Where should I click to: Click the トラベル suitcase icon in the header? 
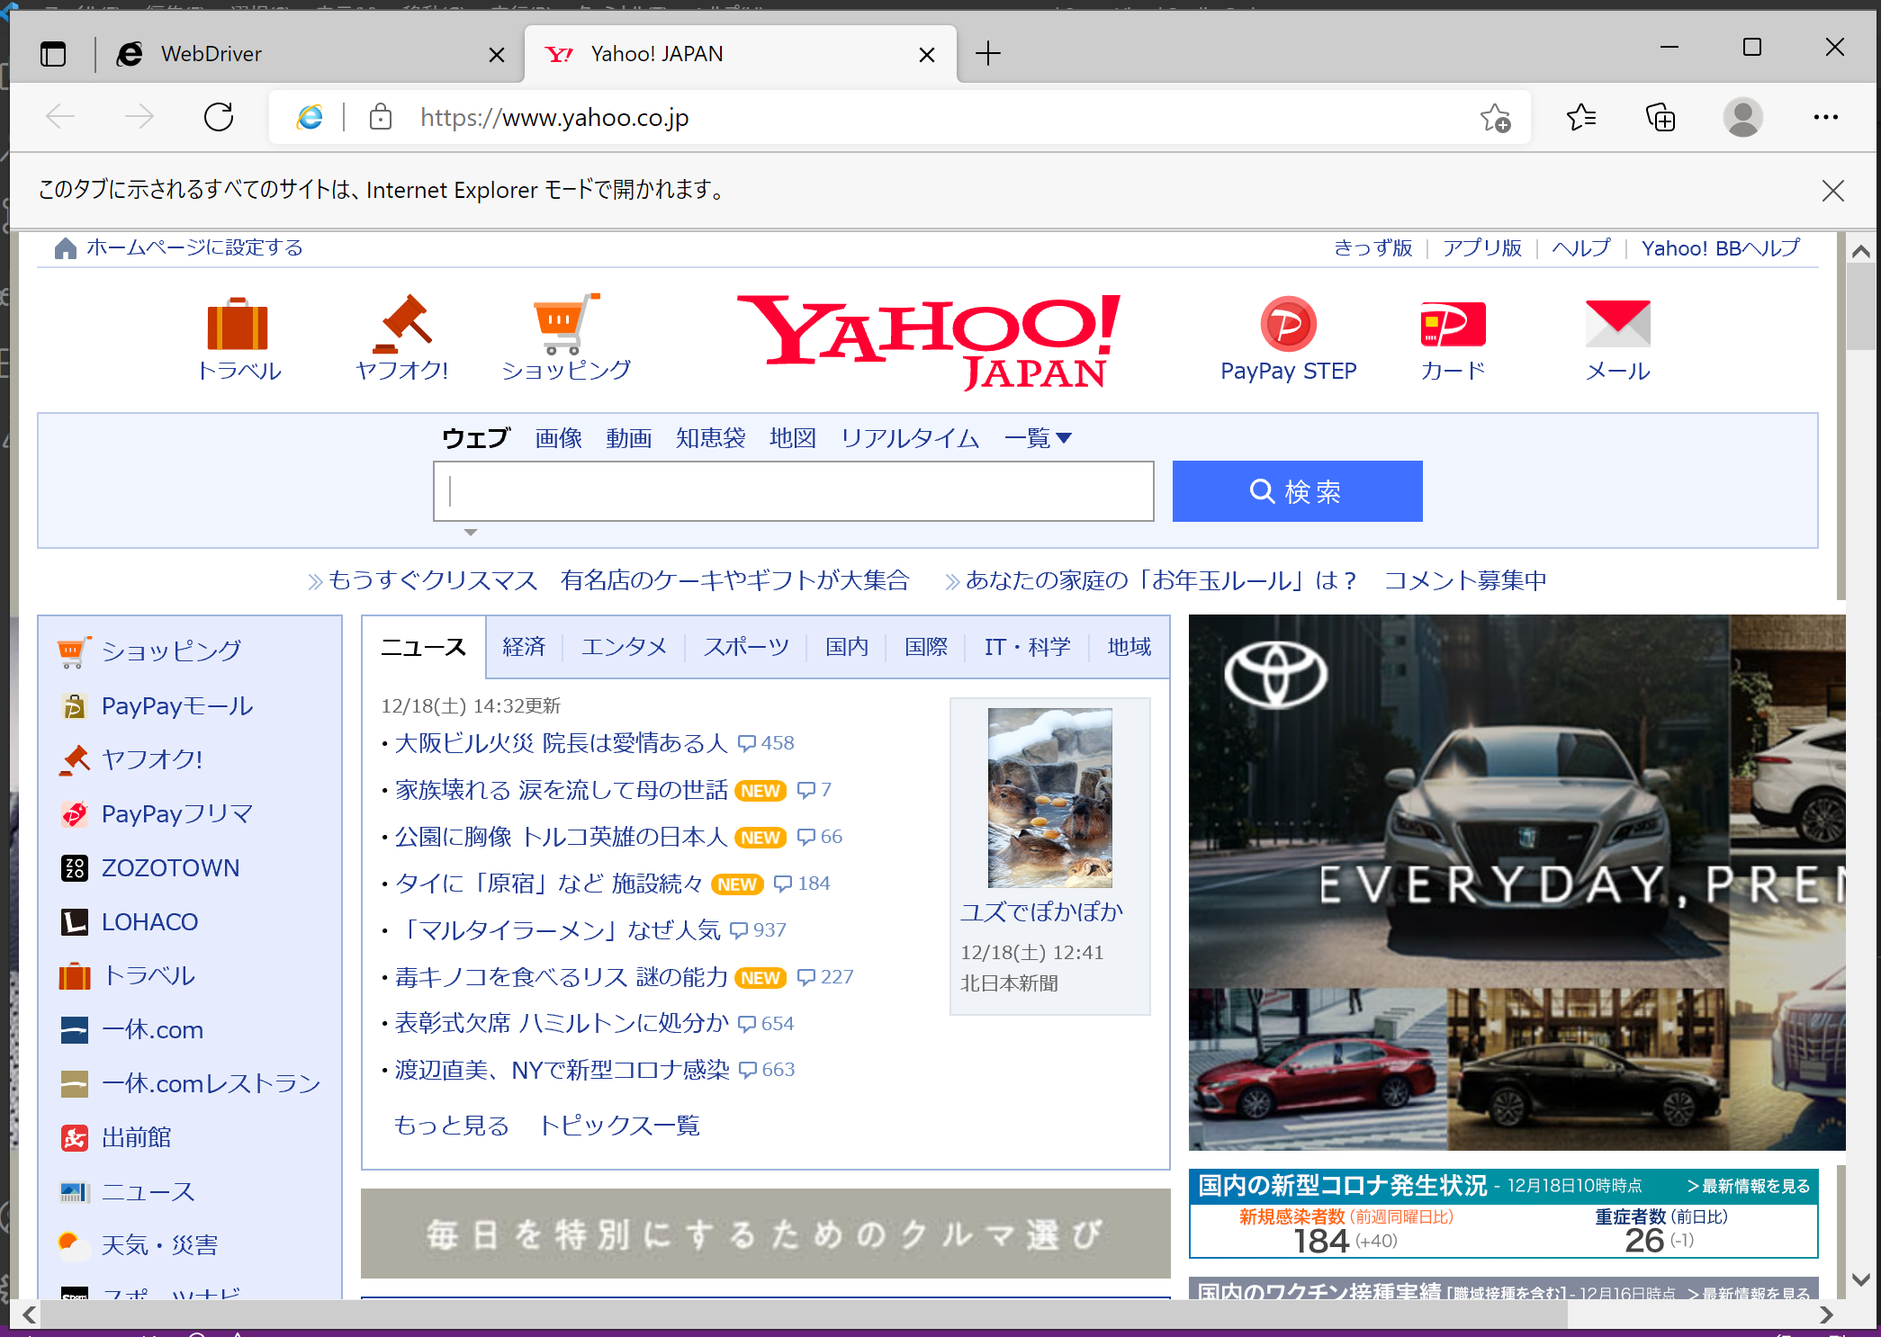pyautogui.click(x=238, y=323)
